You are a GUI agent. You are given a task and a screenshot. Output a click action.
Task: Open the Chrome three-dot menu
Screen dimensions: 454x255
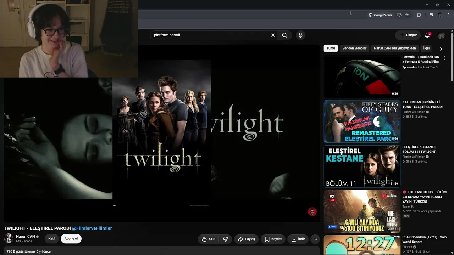(x=449, y=15)
